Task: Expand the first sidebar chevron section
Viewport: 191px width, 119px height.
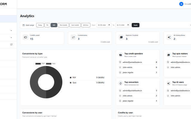Action: 11,31
